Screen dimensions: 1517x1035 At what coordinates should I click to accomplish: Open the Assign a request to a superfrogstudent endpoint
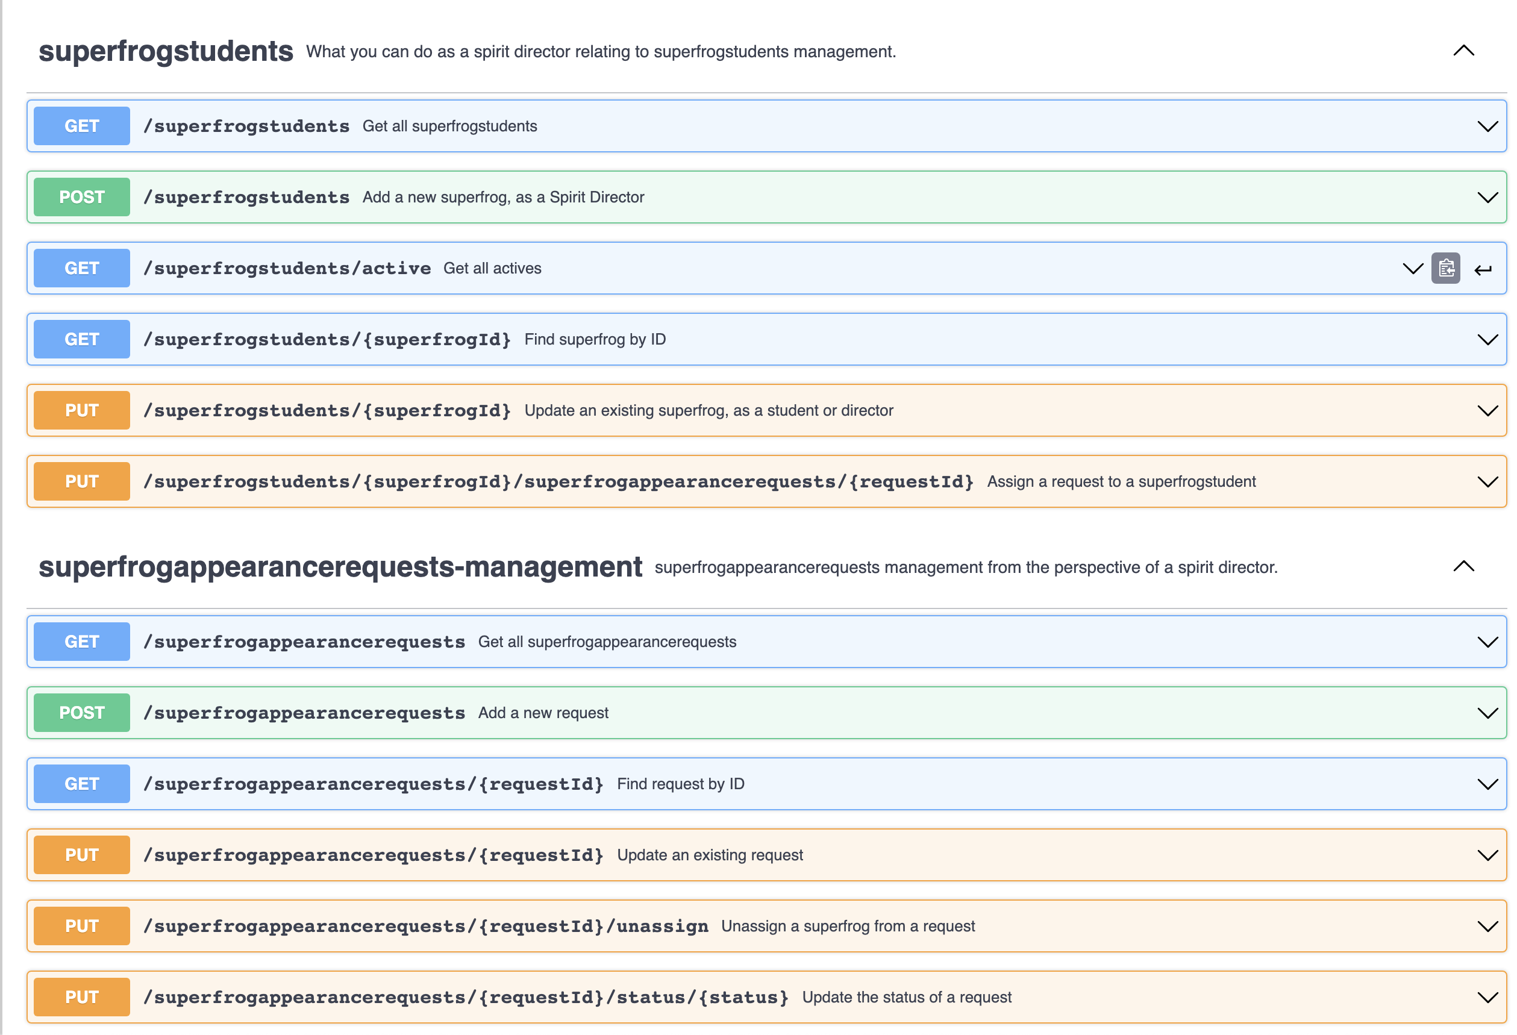point(558,481)
